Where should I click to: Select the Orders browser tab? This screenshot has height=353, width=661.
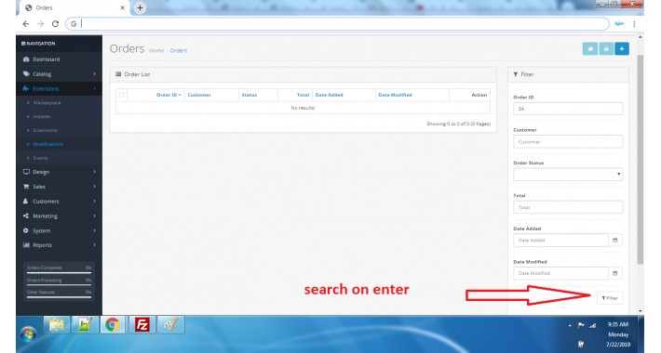(75, 8)
